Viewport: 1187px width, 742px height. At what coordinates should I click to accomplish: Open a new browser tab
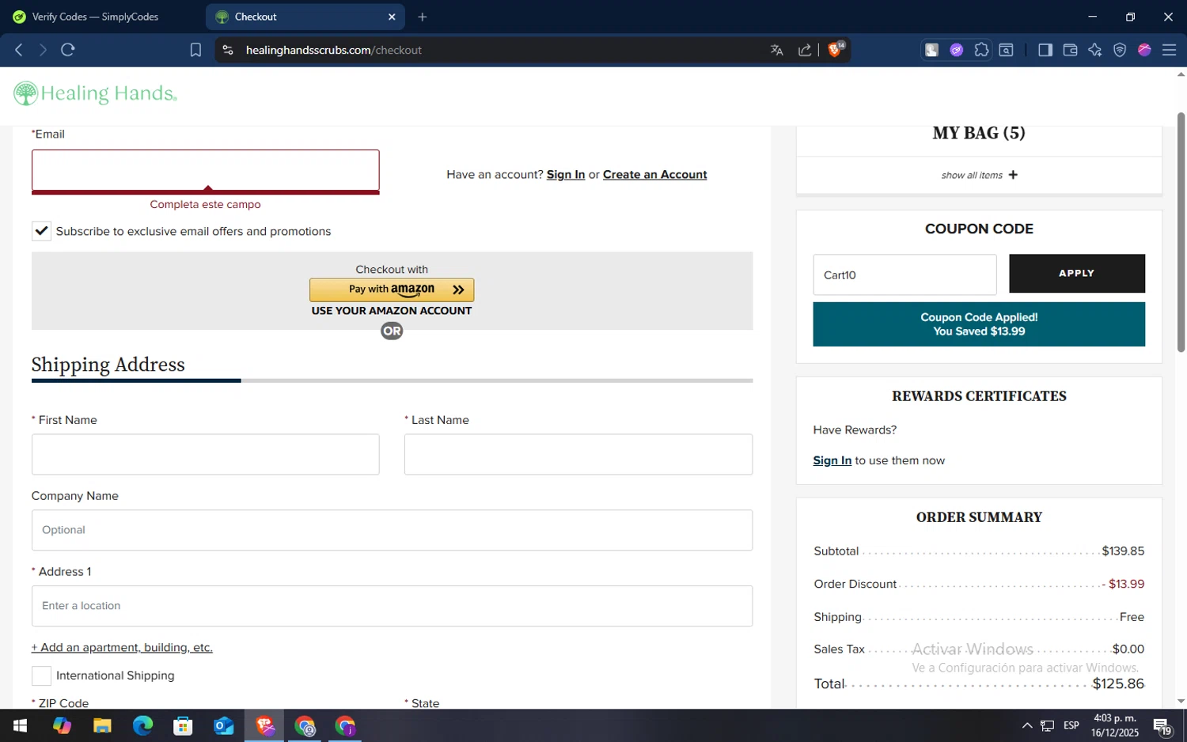tap(423, 17)
